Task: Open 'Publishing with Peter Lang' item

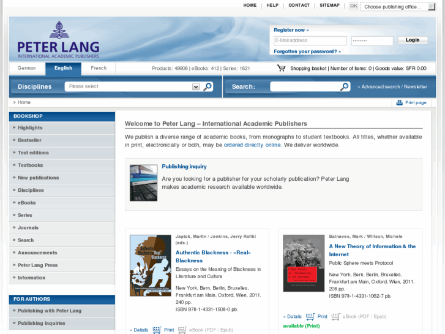Action: (x=62, y=311)
